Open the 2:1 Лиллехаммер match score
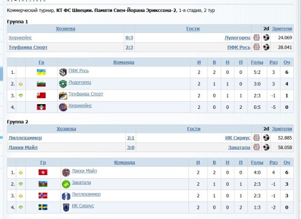Screen dimensions: 301x219 [x=131, y=138]
